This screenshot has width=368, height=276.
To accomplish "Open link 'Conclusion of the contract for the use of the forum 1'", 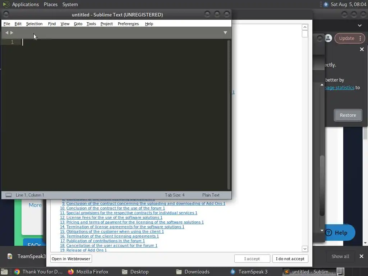I will (115, 208).
